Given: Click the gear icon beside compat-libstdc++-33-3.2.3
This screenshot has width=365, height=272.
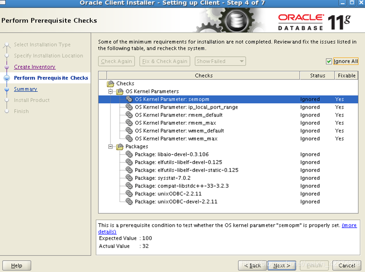Looking at the screenshot, I should (129, 186).
